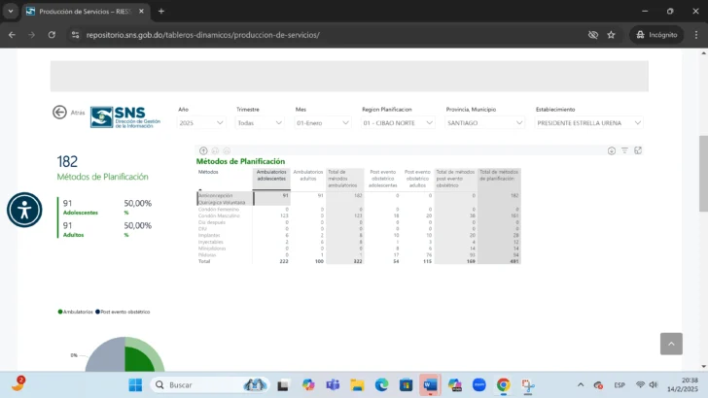Bookmark this page with star icon

tap(611, 34)
